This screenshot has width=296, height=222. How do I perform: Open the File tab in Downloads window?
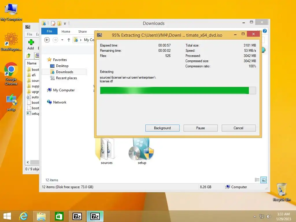tap(49, 31)
